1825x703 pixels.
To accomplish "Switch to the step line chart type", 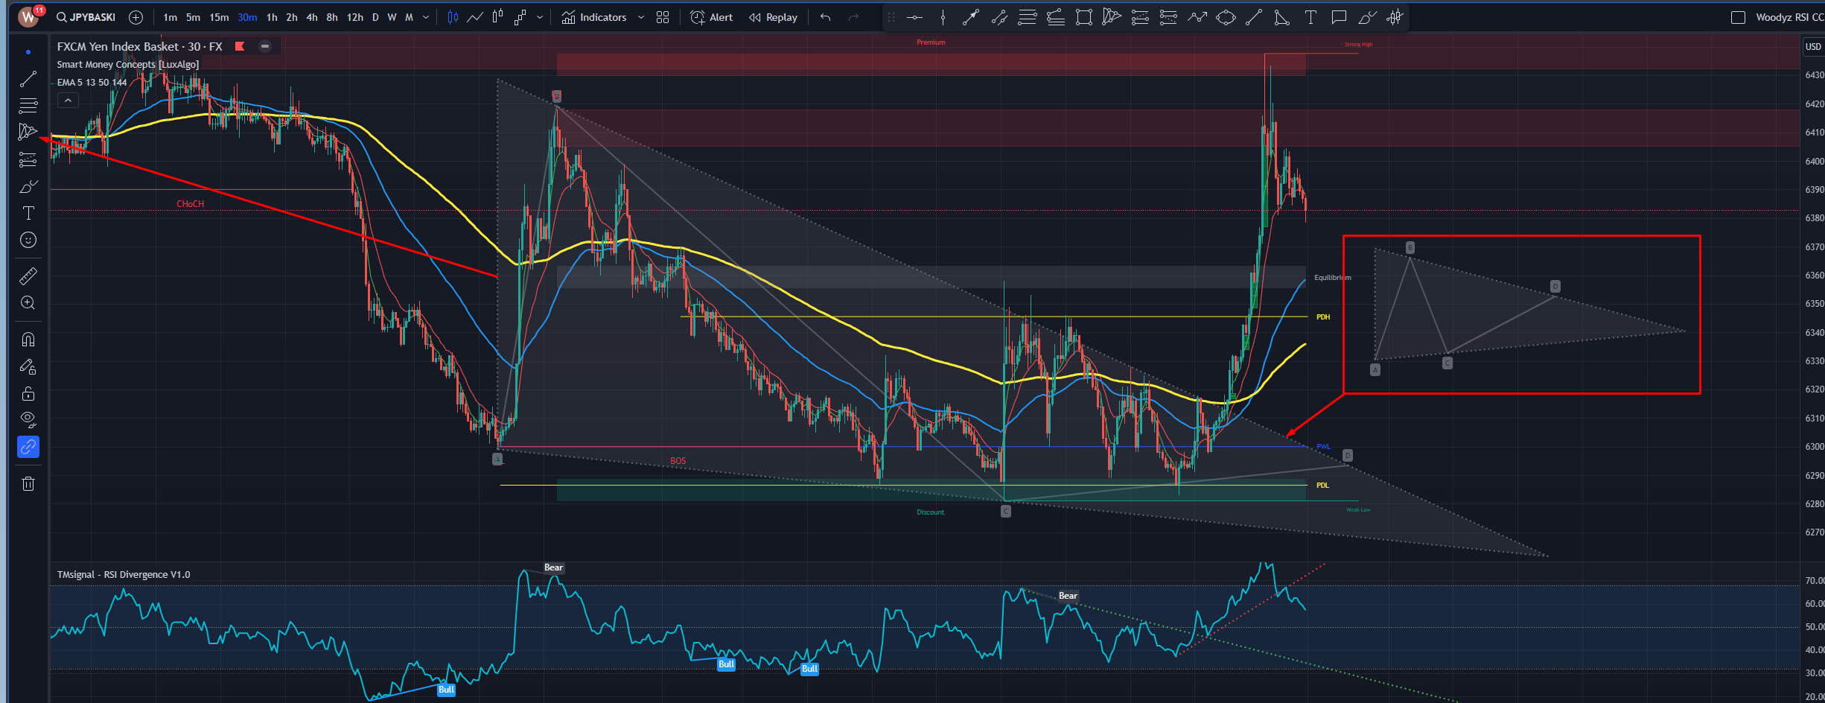I will click(520, 17).
